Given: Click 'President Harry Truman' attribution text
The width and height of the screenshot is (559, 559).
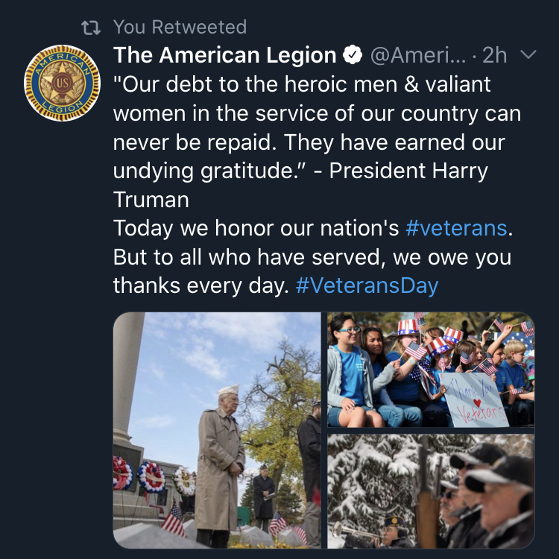Looking at the screenshot, I should point(300,185).
